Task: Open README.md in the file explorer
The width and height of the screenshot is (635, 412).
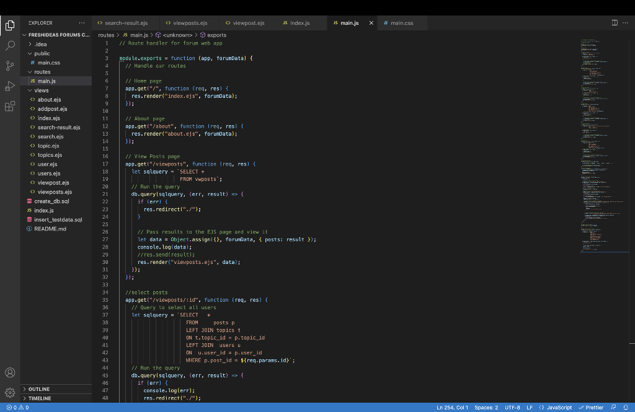Action: (50, 229)
